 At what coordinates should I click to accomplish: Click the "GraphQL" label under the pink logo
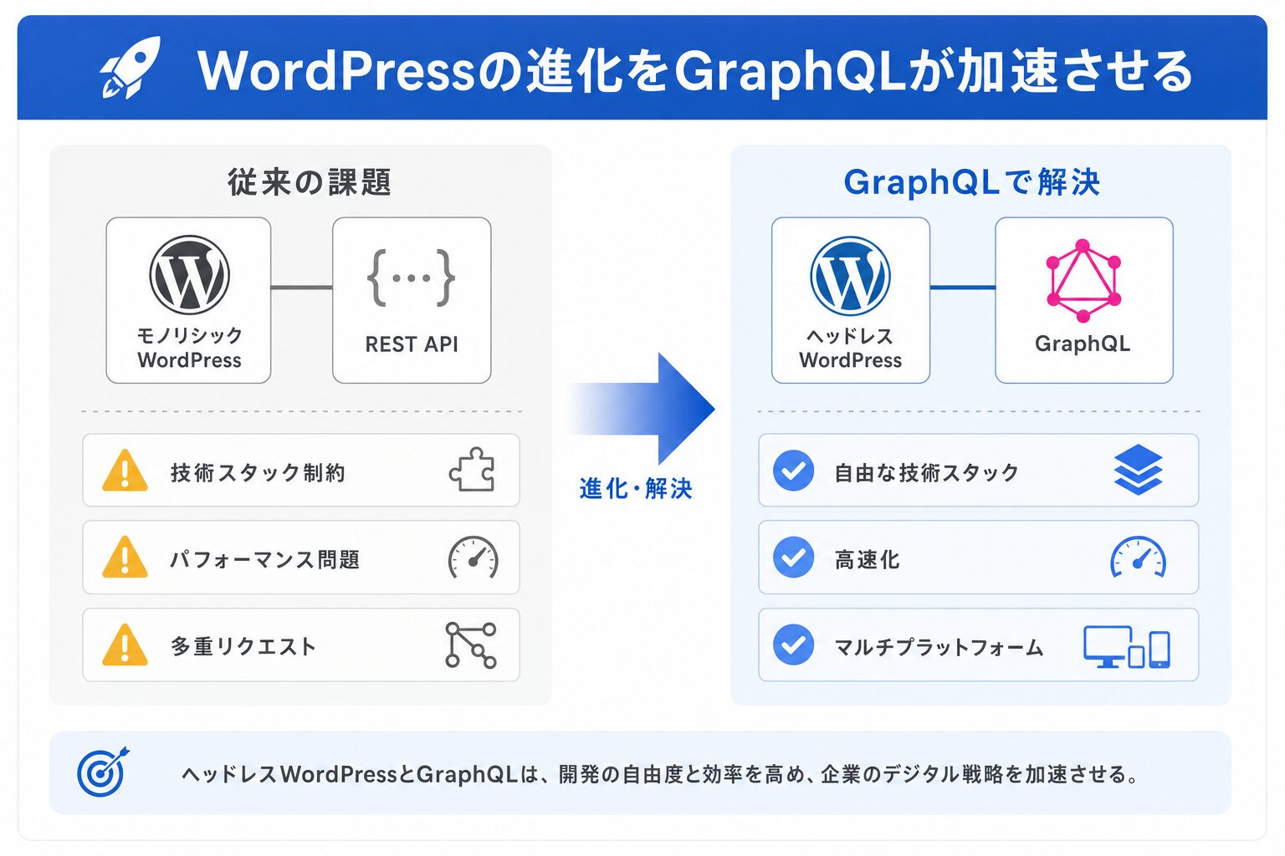tap(1083, 344)
